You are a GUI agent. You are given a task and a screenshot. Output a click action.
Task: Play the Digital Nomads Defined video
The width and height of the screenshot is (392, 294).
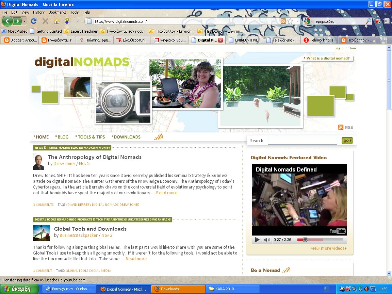click(x=257, y=240)
